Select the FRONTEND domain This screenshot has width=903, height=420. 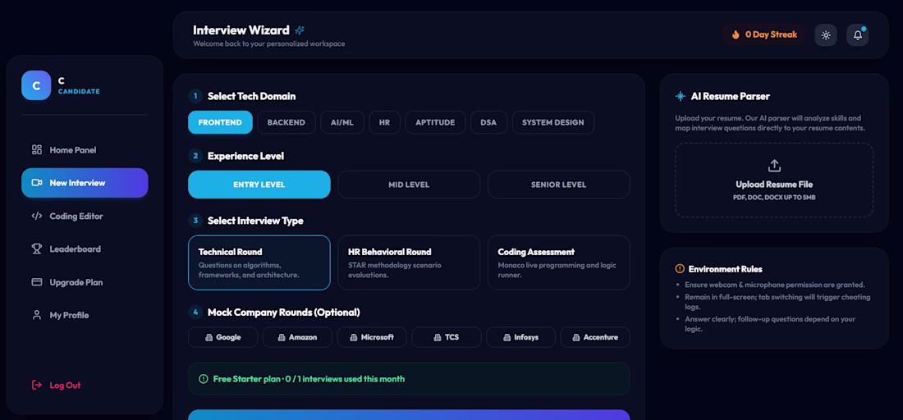coord(220,122)
